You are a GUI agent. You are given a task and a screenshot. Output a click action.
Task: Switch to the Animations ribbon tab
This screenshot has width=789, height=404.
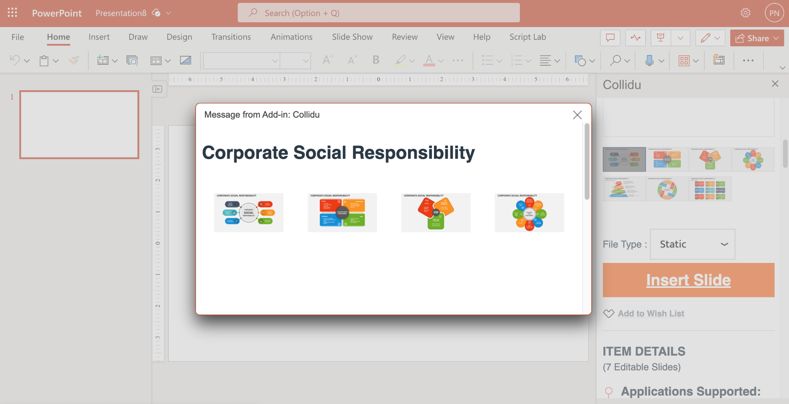[291, 37]
